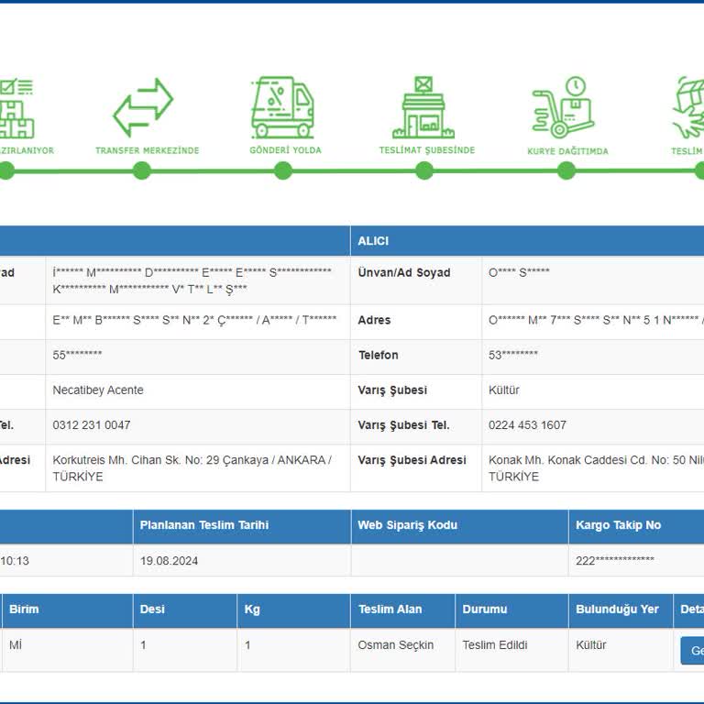Select the Transfer Merkezinde timeline dot
Viewport: 704px width, 704px height.
click(x=142, y=170)
